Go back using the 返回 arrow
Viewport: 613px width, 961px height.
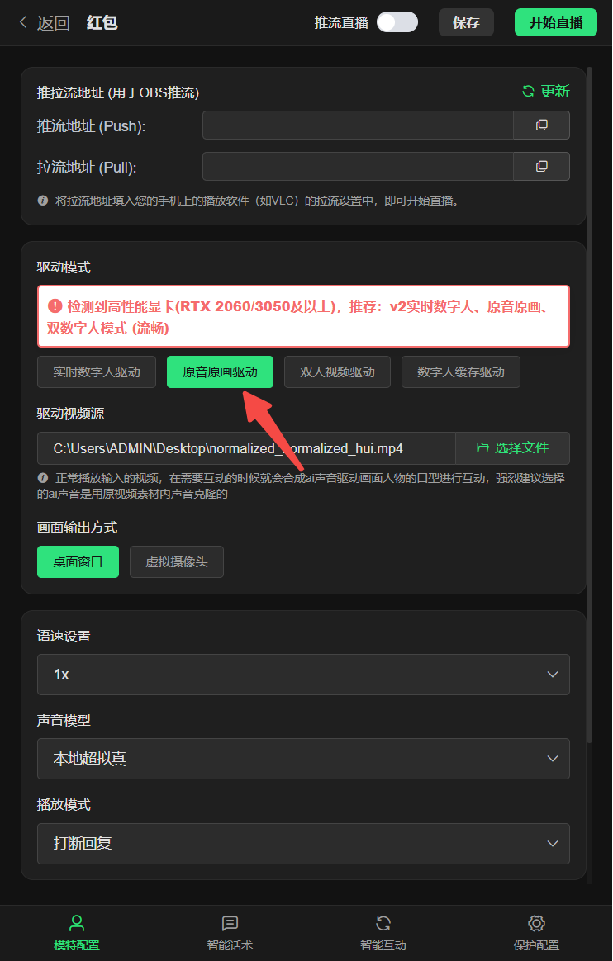(23, 22)
